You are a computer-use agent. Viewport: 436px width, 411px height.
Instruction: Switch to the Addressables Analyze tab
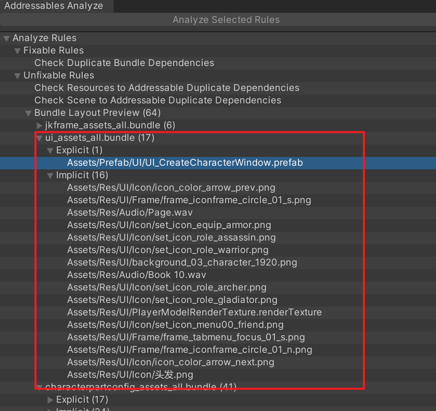point(54,6)
